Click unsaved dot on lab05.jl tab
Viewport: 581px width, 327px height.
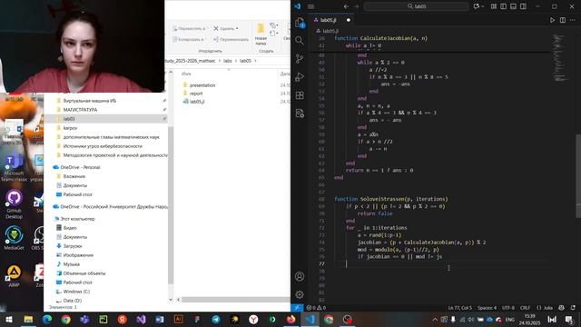tap(349, 20)
